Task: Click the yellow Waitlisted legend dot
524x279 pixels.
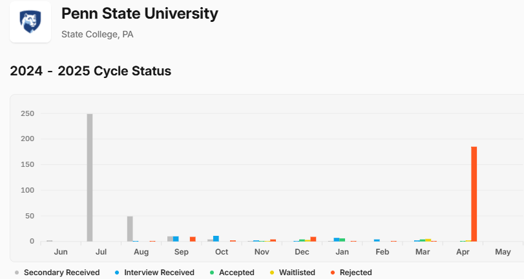Action: pyautogui.click(x=273, y=273)
